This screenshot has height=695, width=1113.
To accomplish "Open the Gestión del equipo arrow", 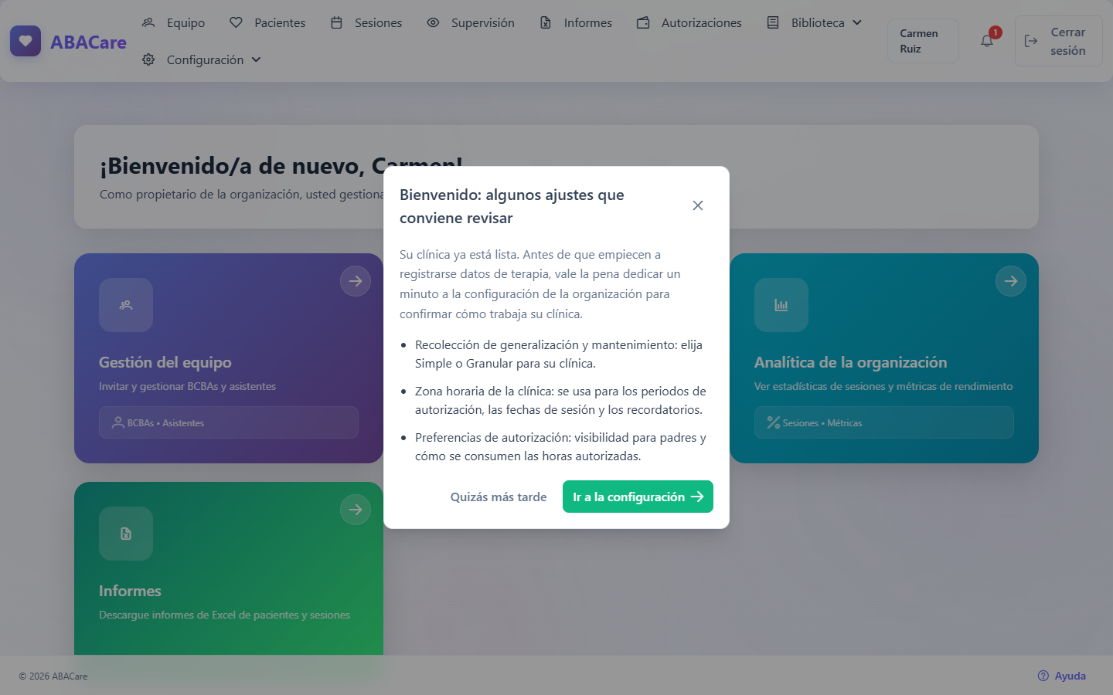I will coord(356,281).
